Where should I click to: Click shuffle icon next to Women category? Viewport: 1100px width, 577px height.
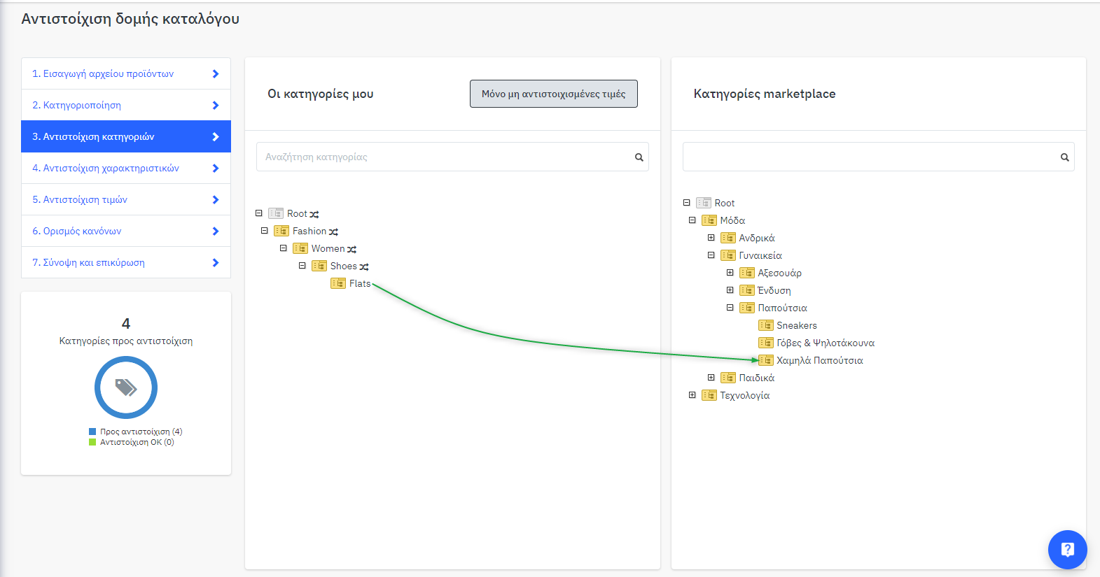point(352,249)
